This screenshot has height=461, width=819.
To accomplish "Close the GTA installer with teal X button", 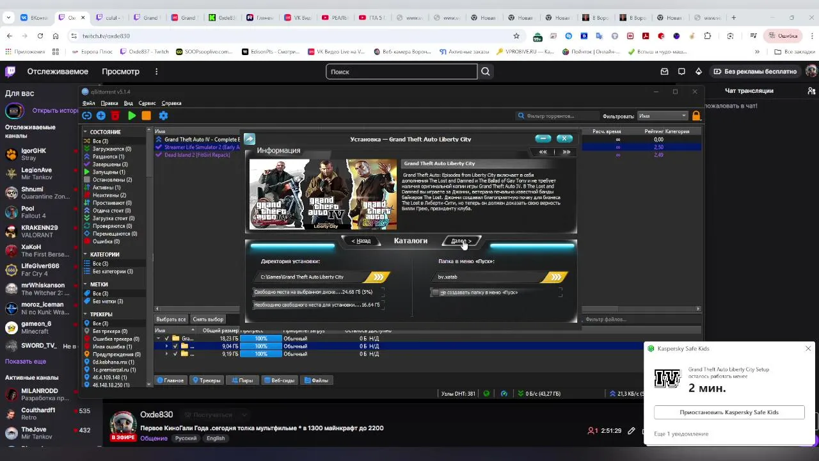I will [x=564, y=138].
